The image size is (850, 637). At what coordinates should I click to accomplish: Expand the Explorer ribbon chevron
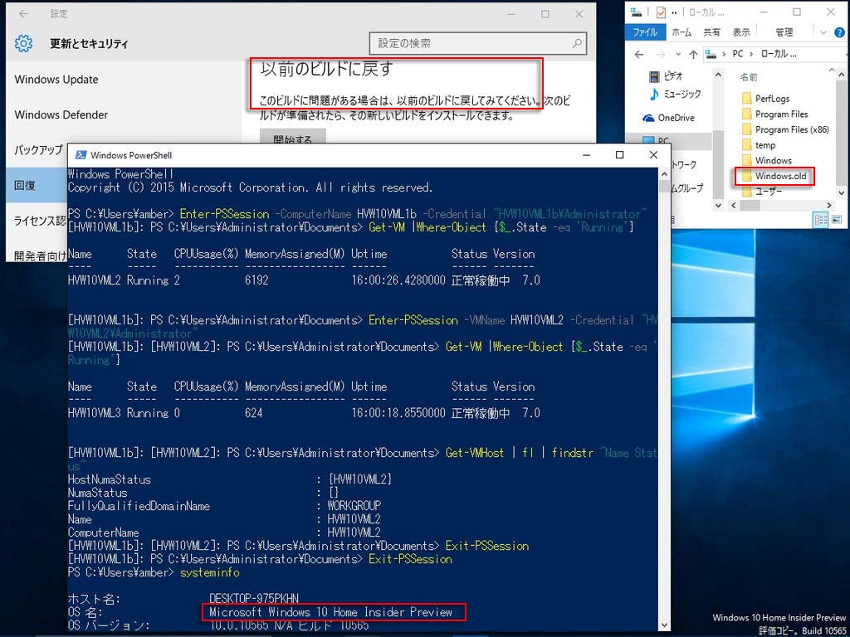tap(823, 32)
